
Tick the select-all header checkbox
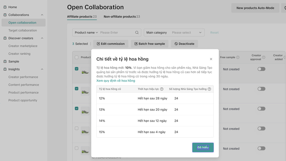[77, 57]
